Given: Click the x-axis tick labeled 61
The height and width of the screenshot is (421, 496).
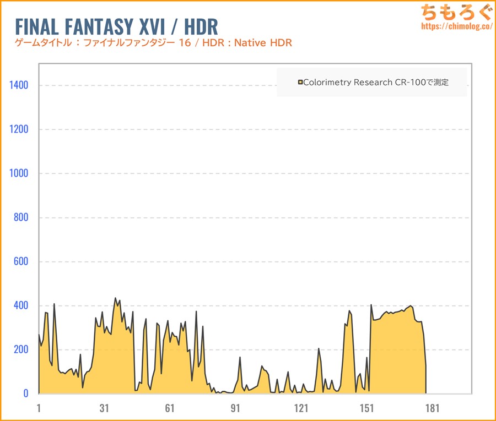Looking at the screenshot, I should coord(170,408).
